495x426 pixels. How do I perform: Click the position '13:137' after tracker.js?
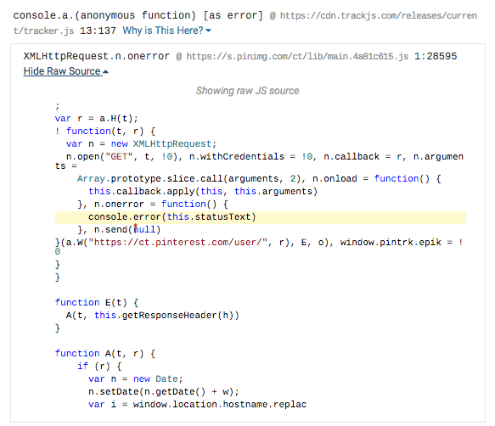(x=98, y=31)
